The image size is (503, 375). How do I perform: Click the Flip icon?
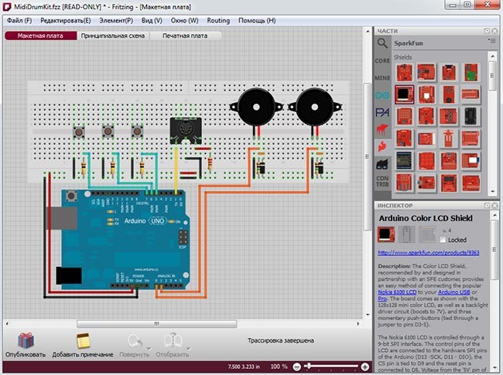point(173,341)
